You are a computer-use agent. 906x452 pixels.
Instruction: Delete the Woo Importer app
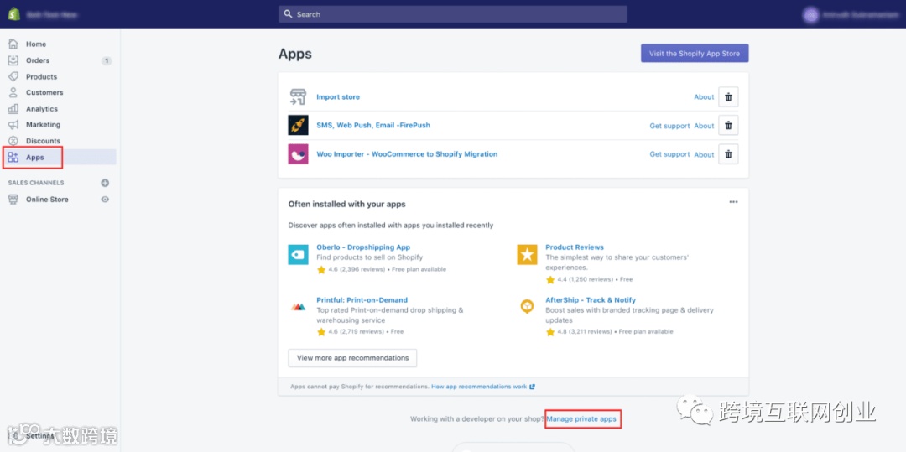pos(728,154)
